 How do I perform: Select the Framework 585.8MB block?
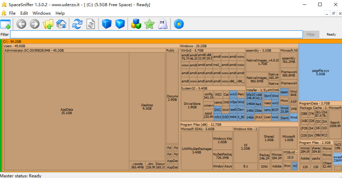[x=289, y=74]
